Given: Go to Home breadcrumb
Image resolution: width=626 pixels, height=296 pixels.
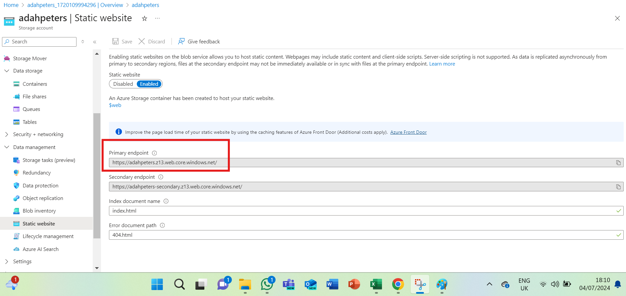Looking at the screenshot, I should click(11, 5).
